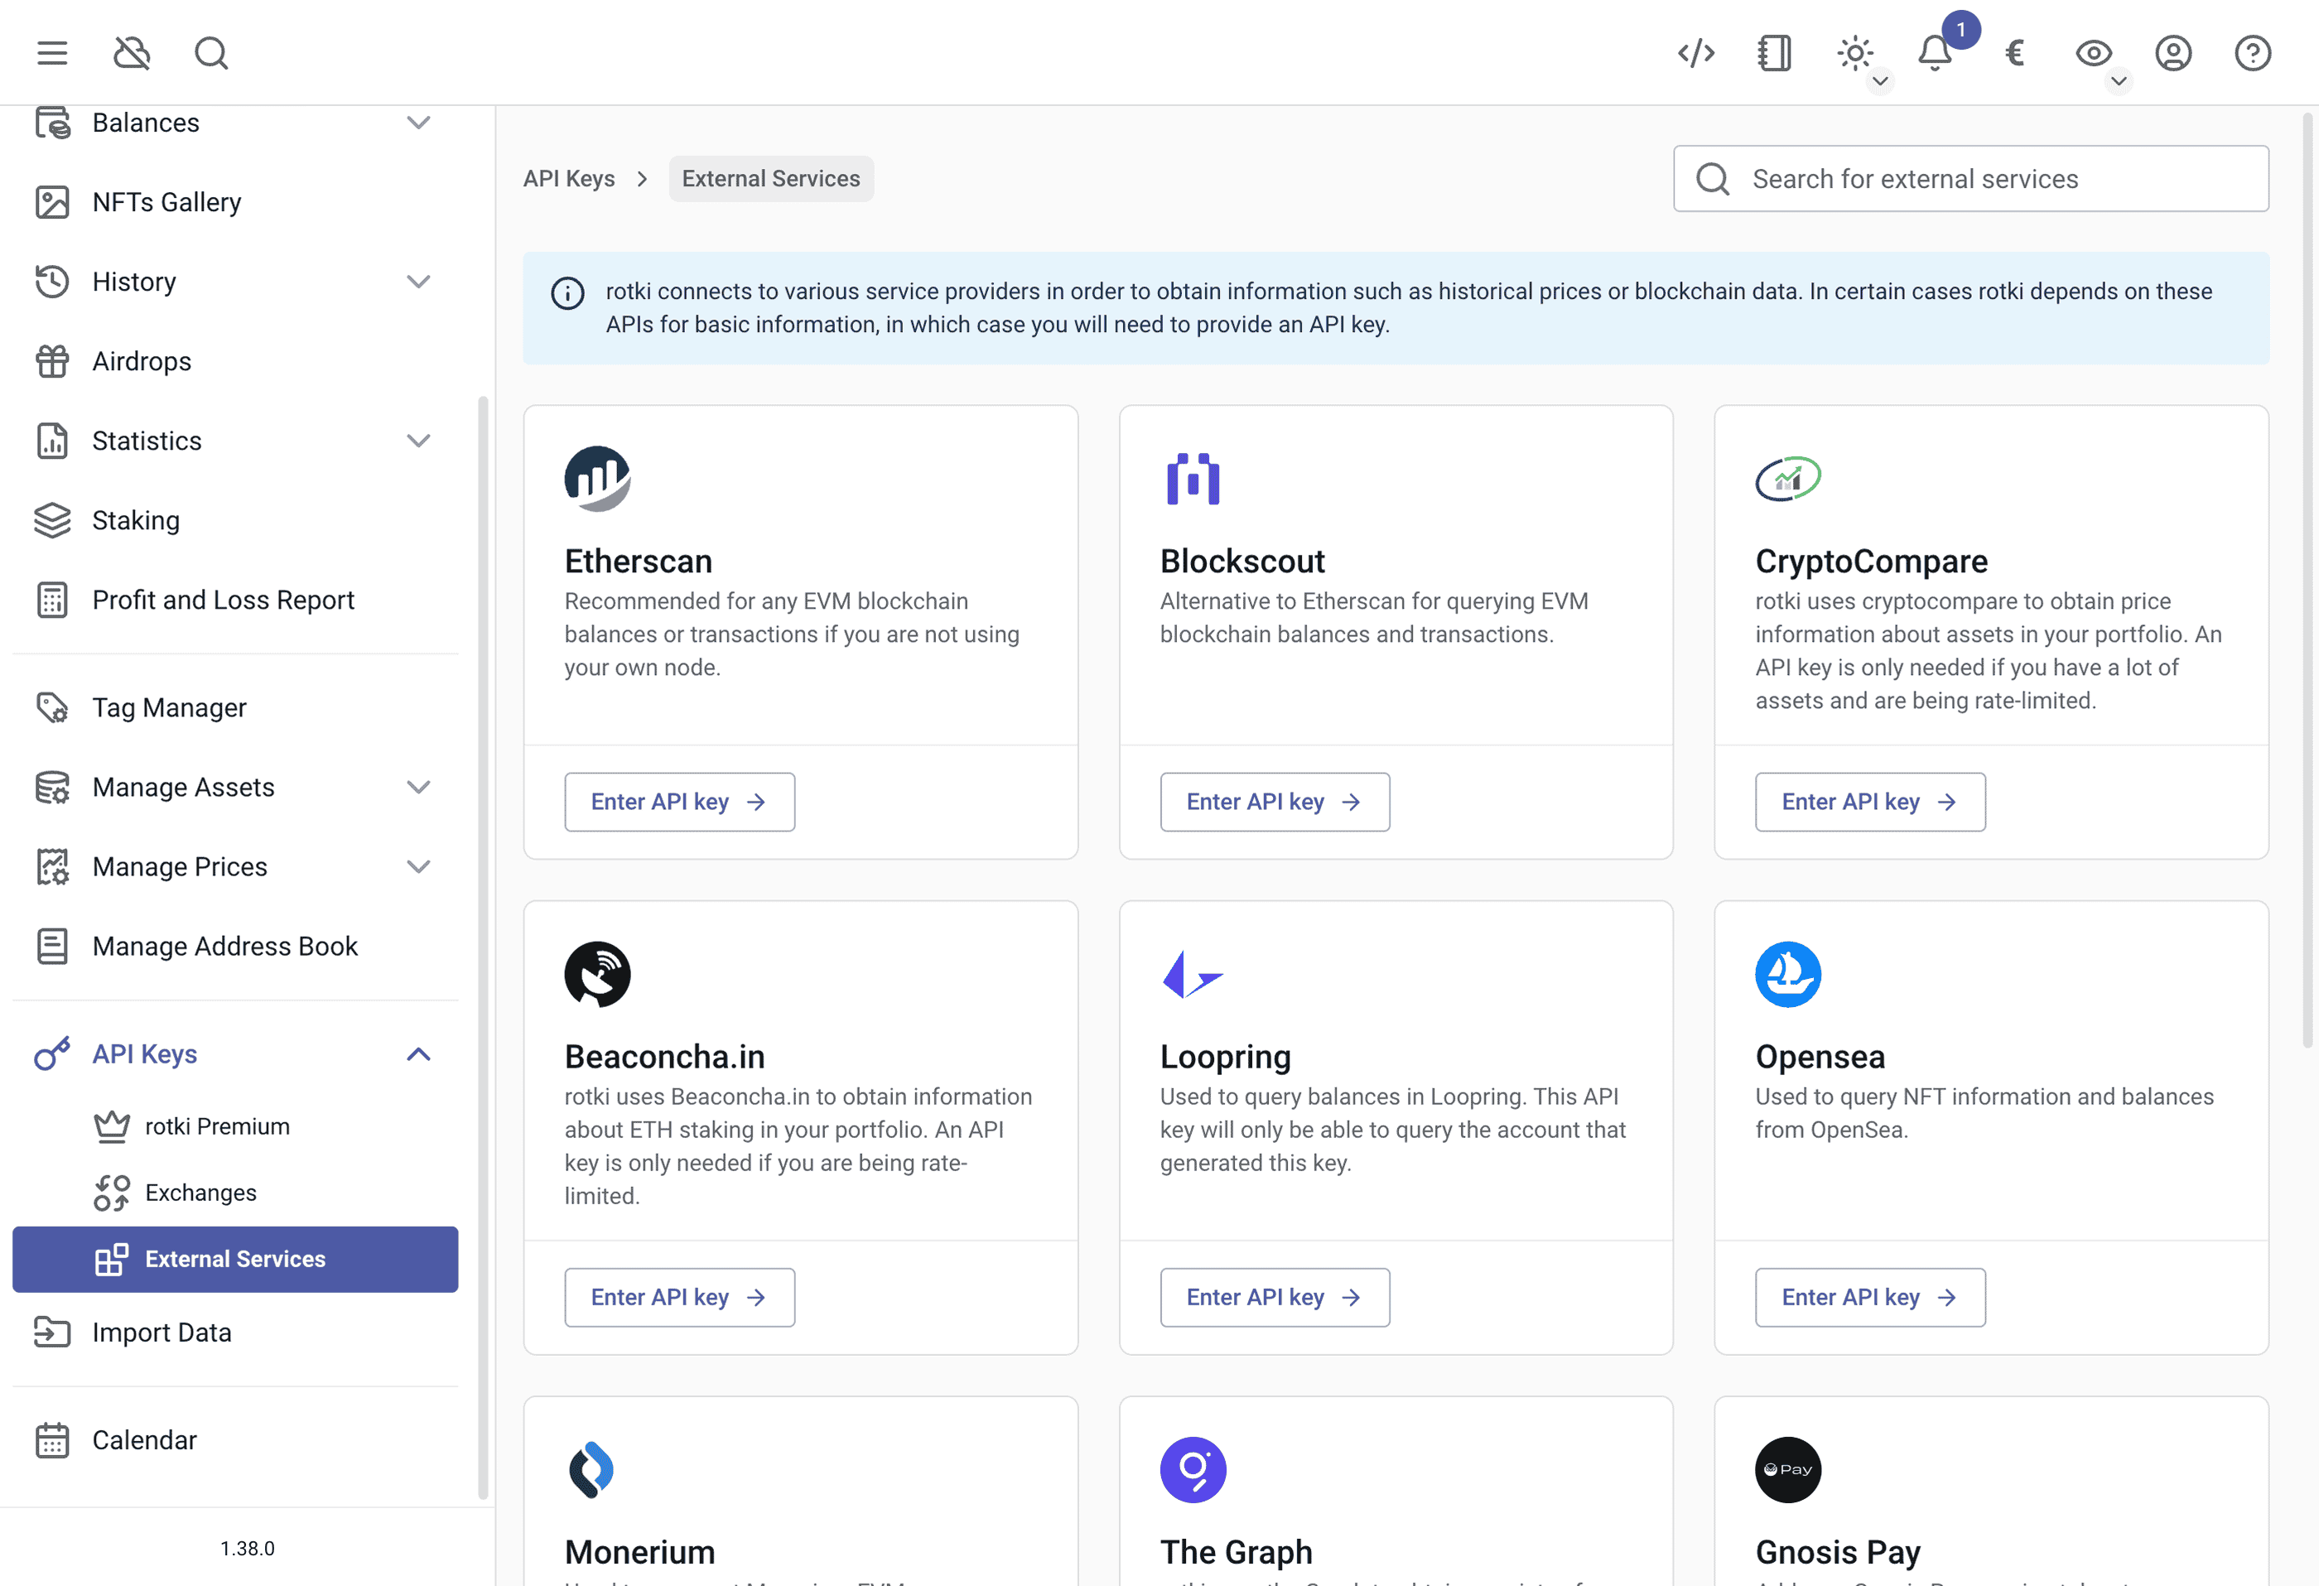Open the Staking page
The width and height of the screenshot is (2319, 1586).
point(235,520)
